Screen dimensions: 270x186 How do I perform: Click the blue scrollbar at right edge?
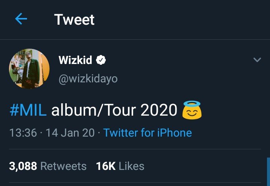268,171
